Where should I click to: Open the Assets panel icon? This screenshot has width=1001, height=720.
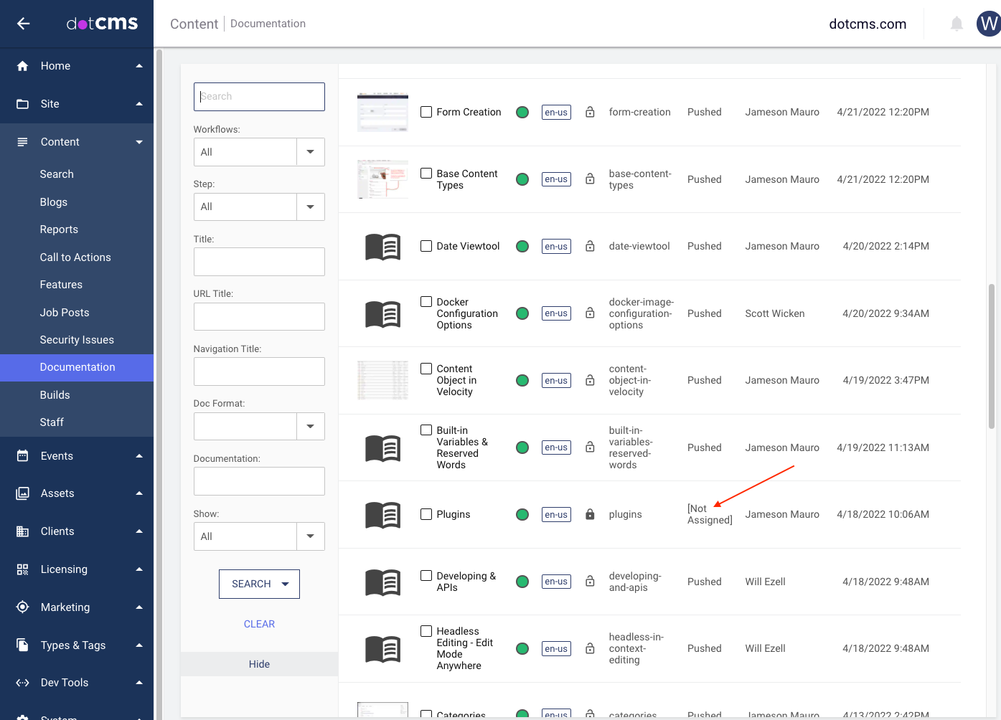coord(22,493)
